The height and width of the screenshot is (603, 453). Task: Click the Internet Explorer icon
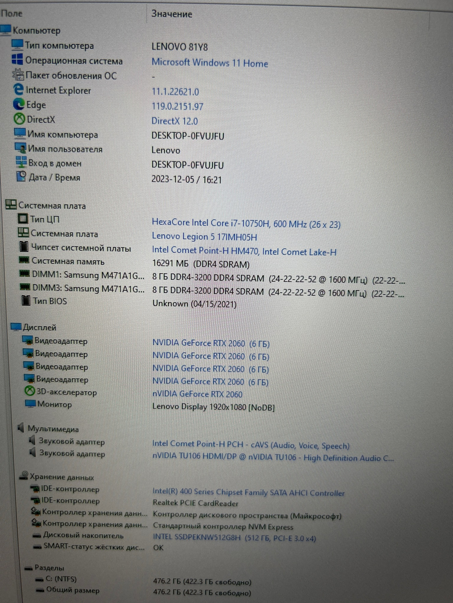tap(18, 90)
